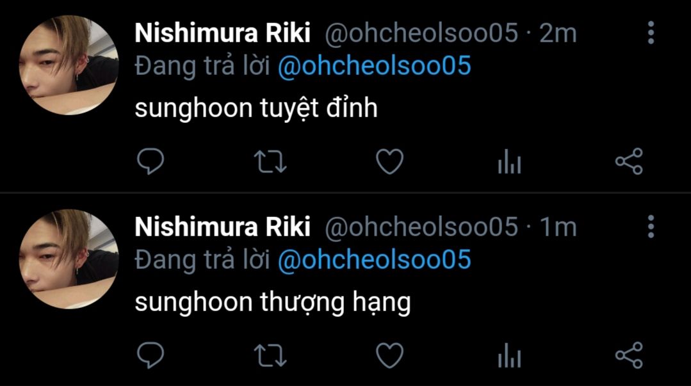Like the "sunghoon thượng hạng" tweet
Image resolution: width=691 pixels, height=386 pixels.
click(389, 355)
